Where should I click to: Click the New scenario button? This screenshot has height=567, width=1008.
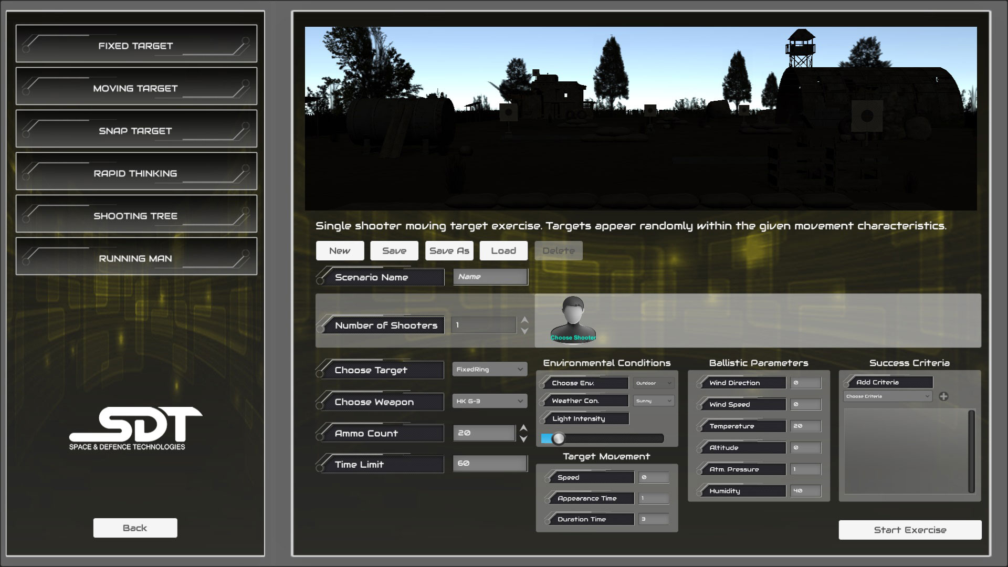pyautogui.click(x=340, y=250)
